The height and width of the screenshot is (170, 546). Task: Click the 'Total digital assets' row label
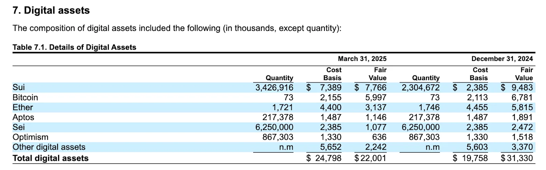(51, 158)
